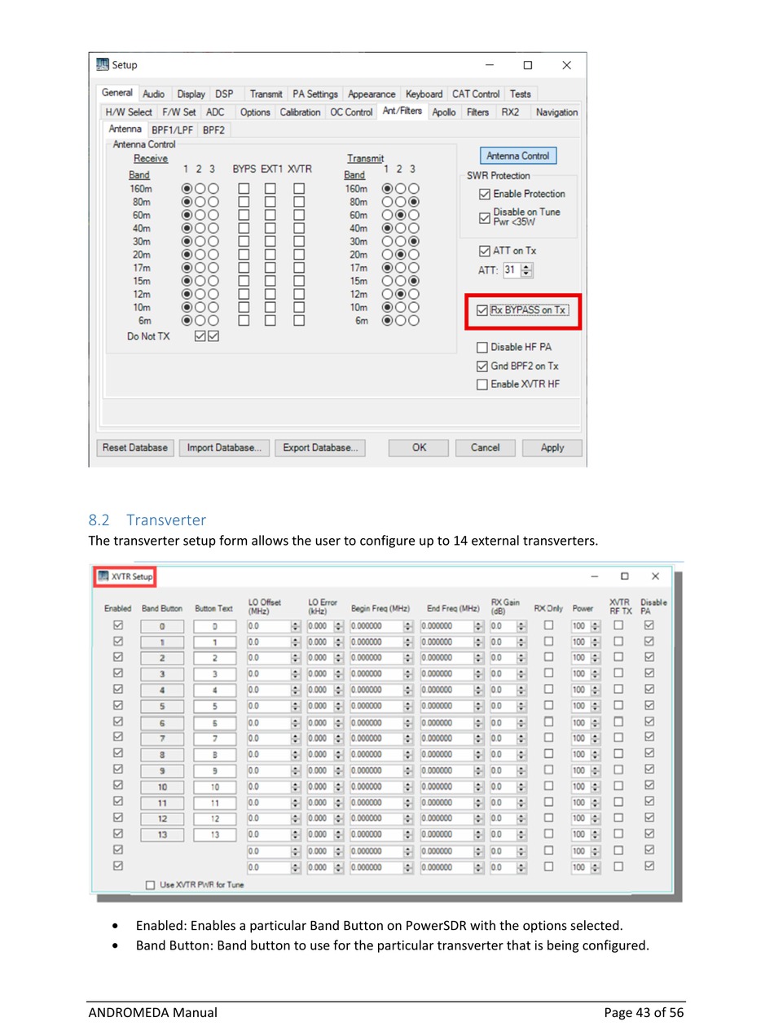This screenshot has height=1026, width=774.
Task: Open the PA Settings tab
Action: pyautogui.click(x=315, y=94)
